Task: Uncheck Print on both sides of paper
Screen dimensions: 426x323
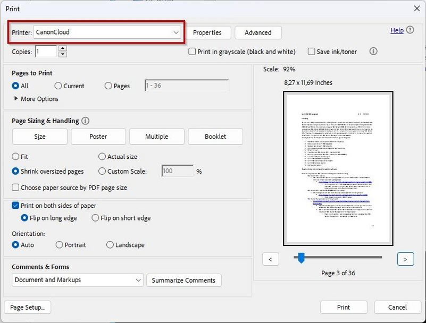Action: click(x=15, y=206)
